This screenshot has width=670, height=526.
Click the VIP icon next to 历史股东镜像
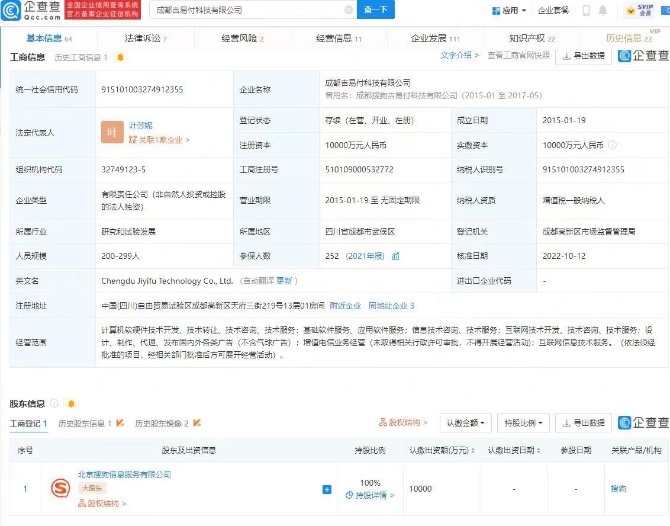pos(197,423)
